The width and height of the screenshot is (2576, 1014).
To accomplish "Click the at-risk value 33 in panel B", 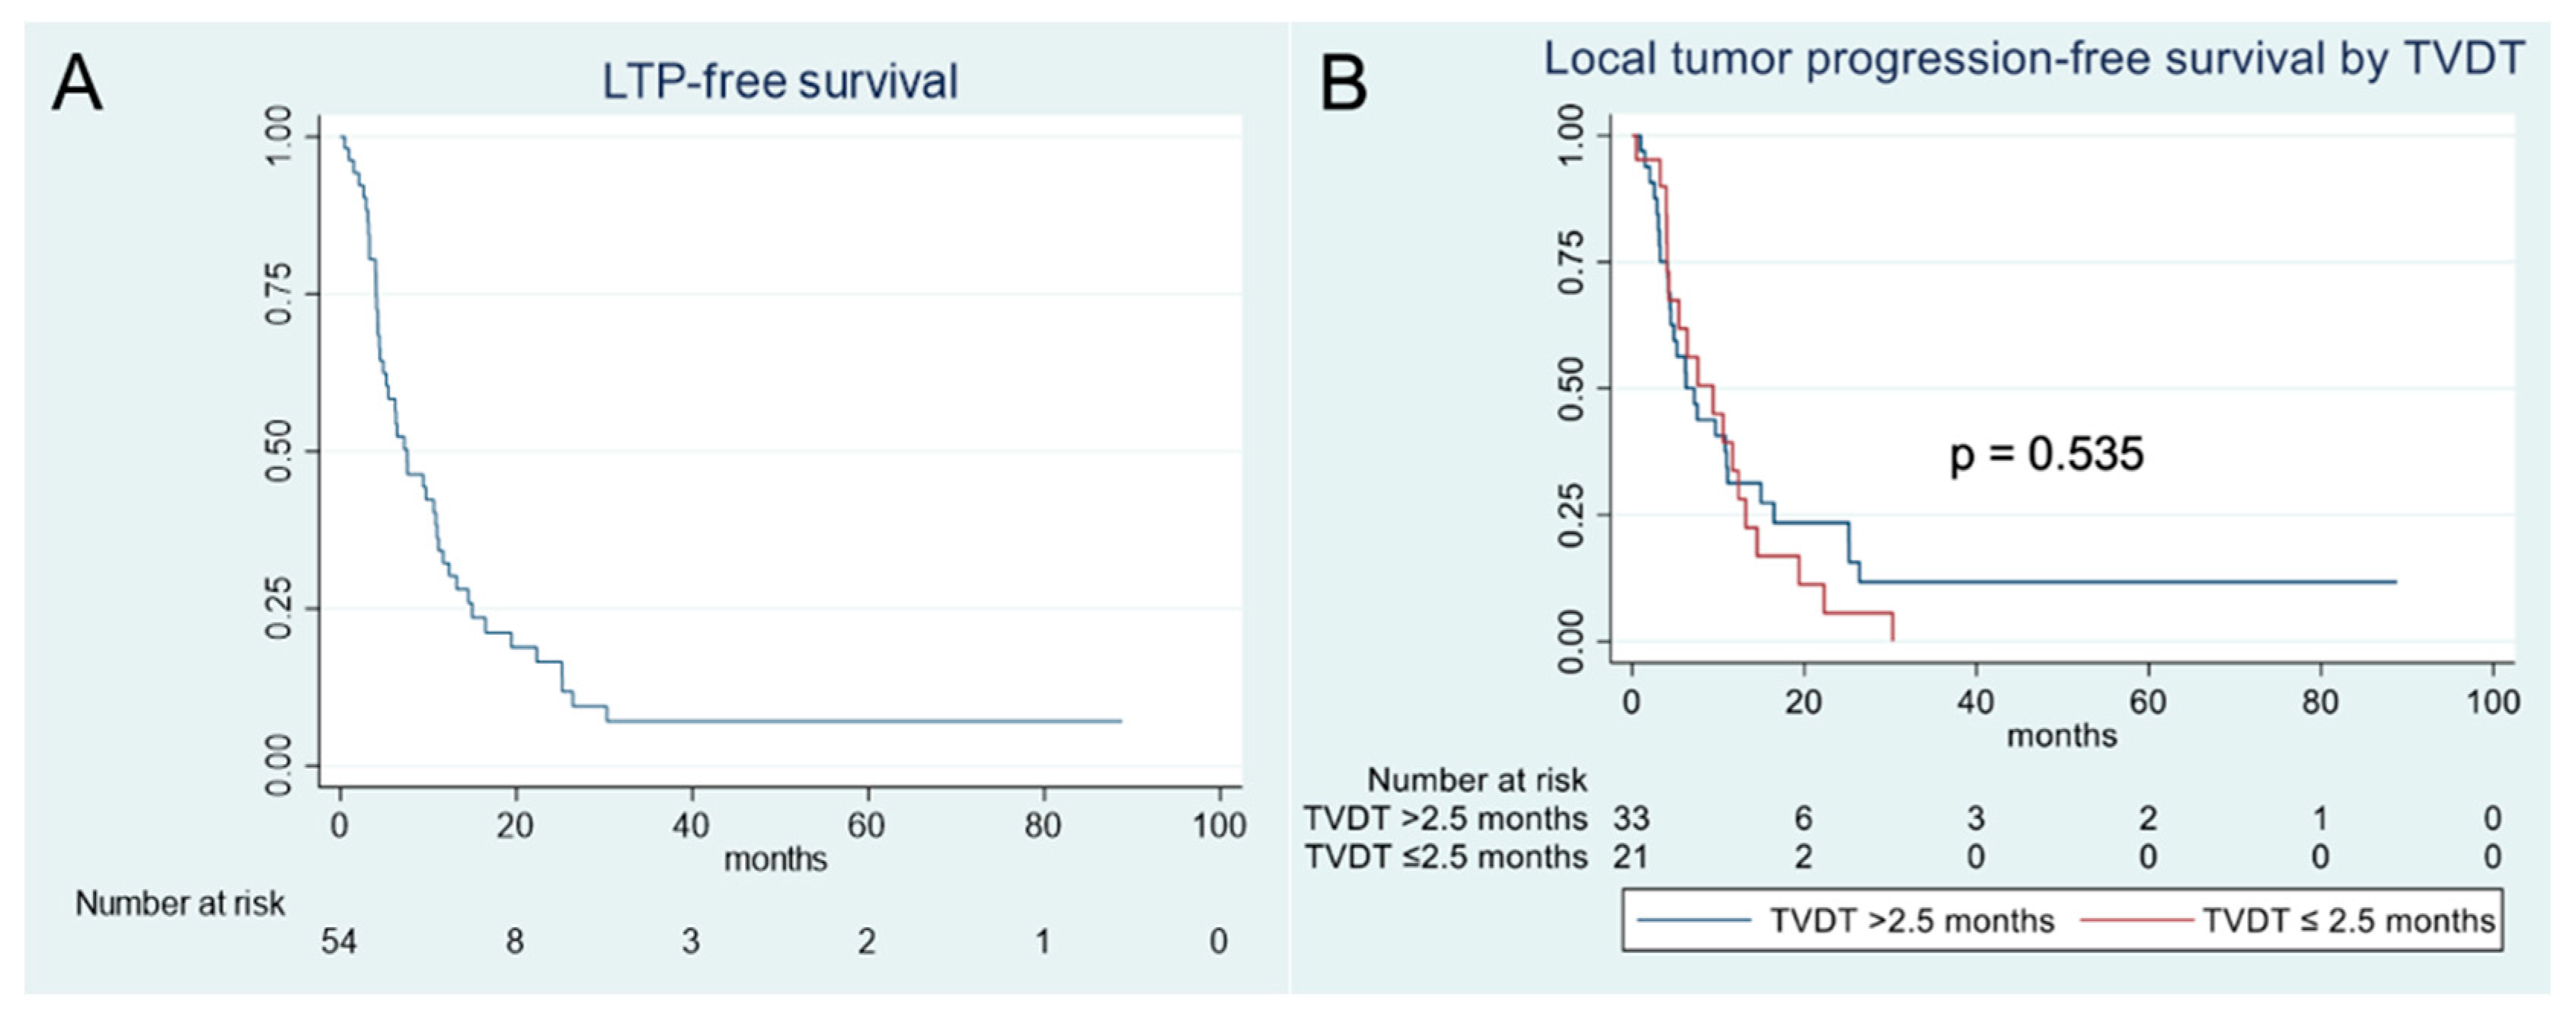I will coord(1630,819).
